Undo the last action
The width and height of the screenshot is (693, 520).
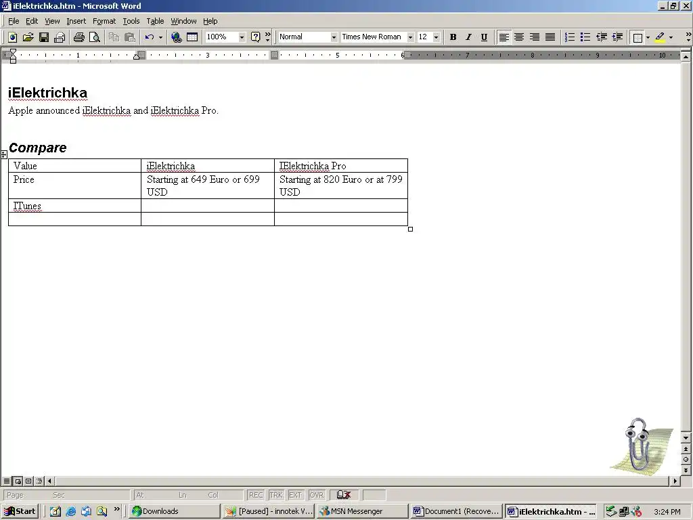pyautogui.click(x=150, y=37)
